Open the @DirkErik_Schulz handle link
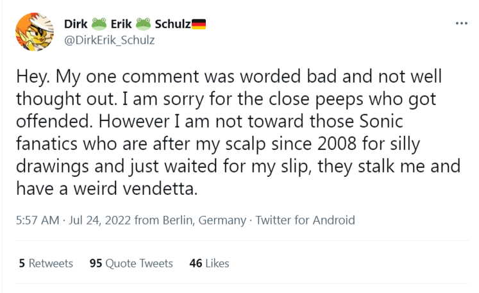The image size is (479, 293). [x=110, y=40]
